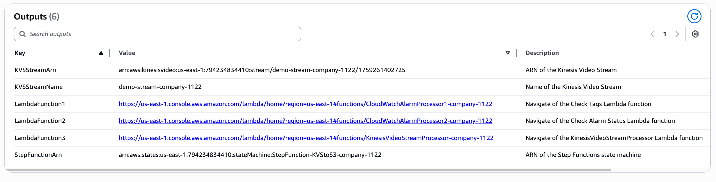
Task: Select the Outputs section heading
Action: (x=30, y=17)
